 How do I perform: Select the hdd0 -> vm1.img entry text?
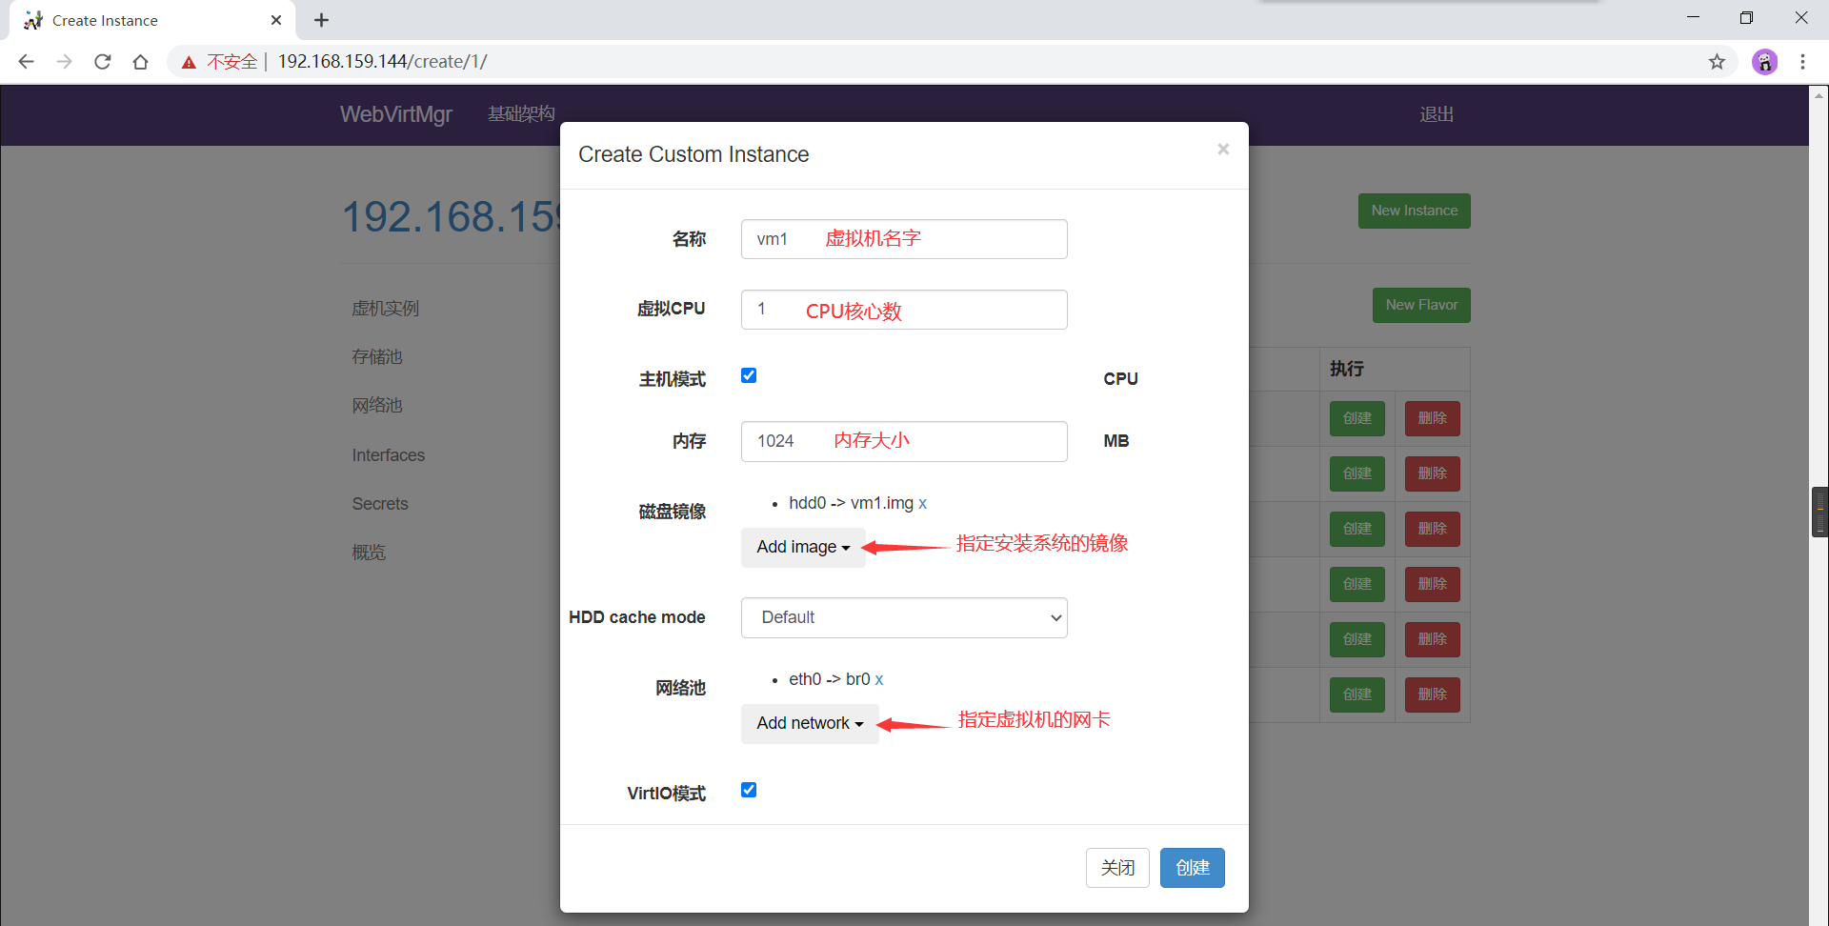[851, 503]
